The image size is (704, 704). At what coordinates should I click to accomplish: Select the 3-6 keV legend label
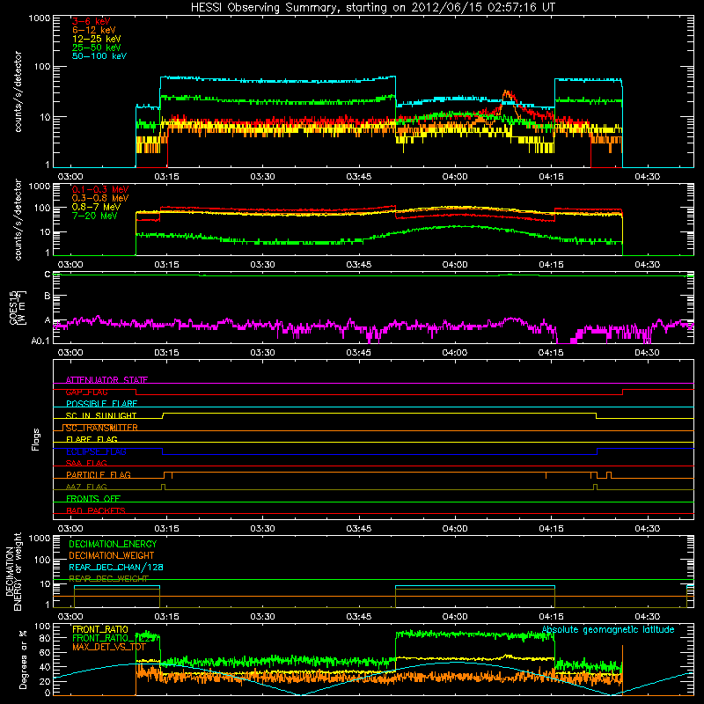[x=92, y=21]
